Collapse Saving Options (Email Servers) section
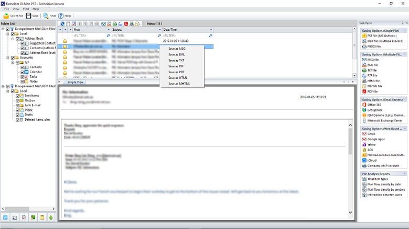The width and height of the screenshot is (409, 229). click(405, 99)
